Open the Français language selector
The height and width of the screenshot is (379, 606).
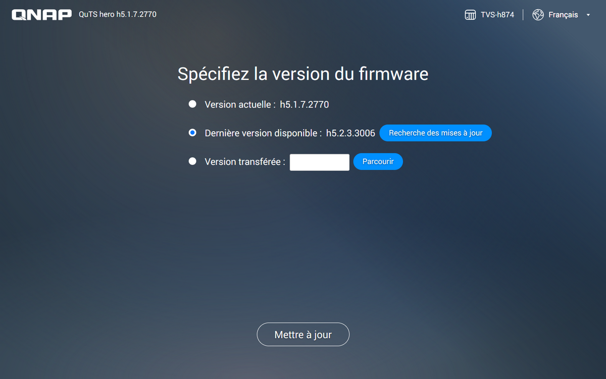[x=563, y=15]
